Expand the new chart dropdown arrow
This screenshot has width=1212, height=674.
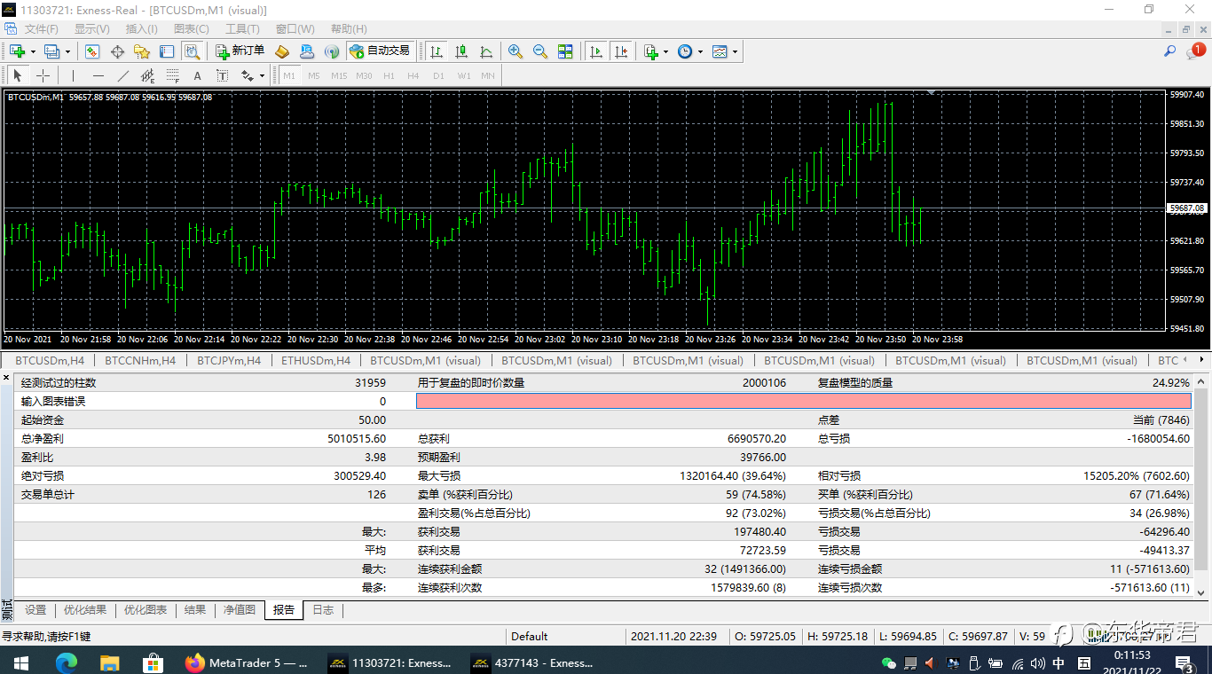click(x=32, y=51)
